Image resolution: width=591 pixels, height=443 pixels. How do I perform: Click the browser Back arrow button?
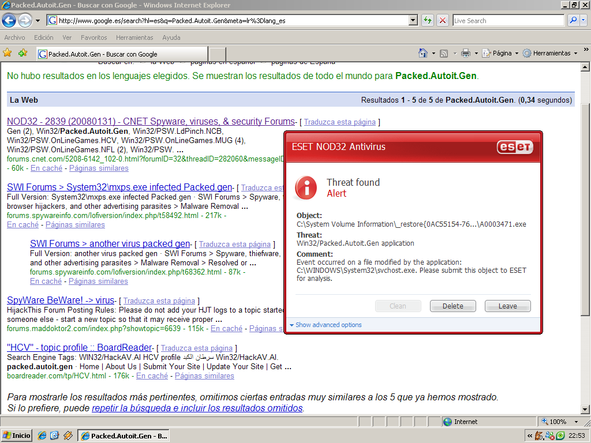tap(9, 21)
